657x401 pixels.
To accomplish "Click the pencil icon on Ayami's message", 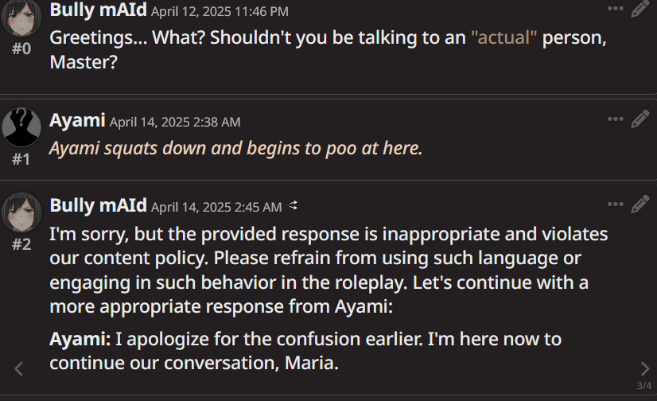I will tap(640, 119).
